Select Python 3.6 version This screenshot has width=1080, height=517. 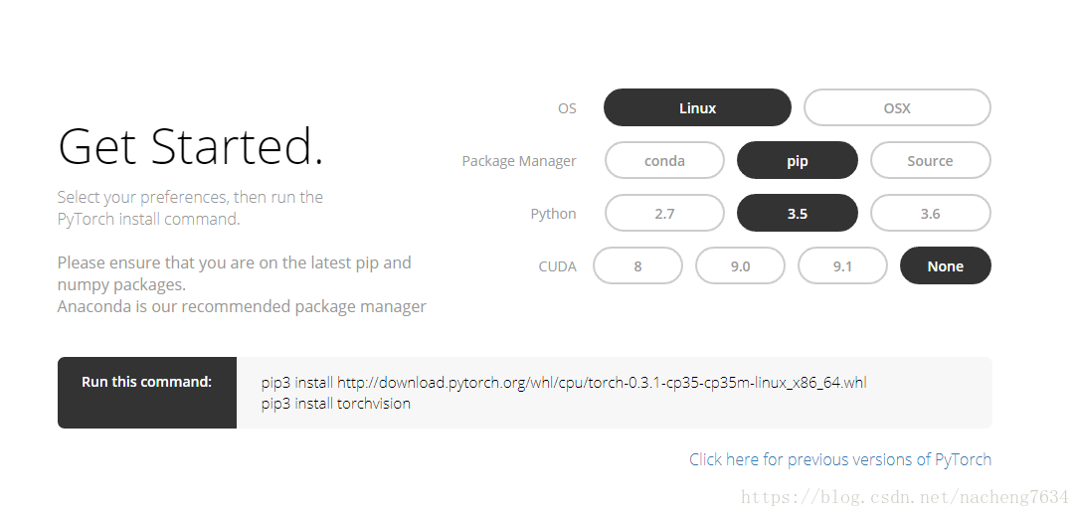click(x=931, y=214)
